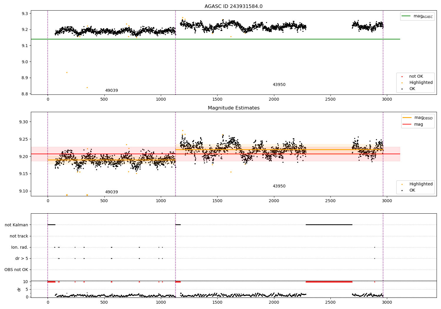Image resolution: width=441 pixels, height=309 pixels.
Task: Click y-axis tick '9.1' in AGASC ID panel
Action: click(25, 46)
